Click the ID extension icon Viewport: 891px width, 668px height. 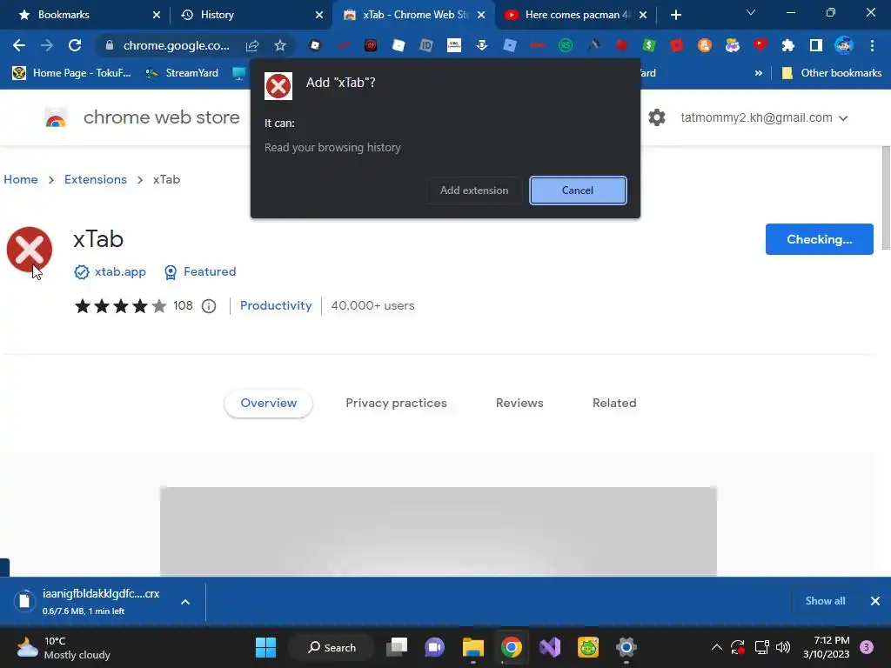[426, 45]
